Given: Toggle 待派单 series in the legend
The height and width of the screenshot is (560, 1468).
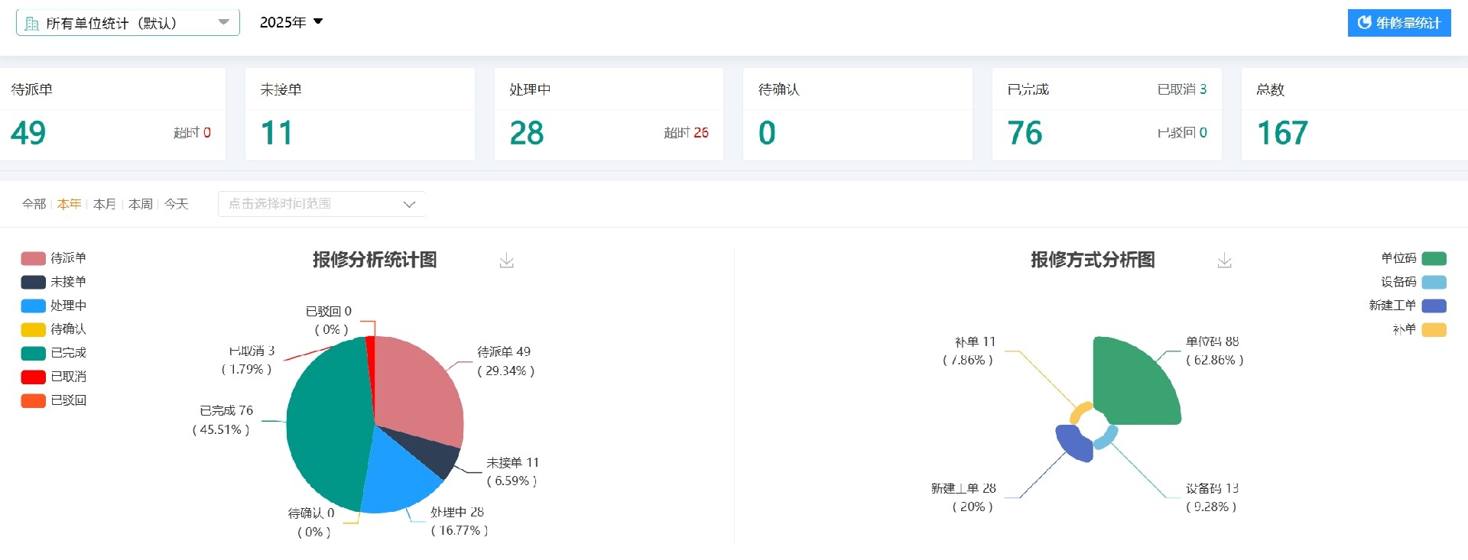Looking at the screenshot, I should click(x=54, y=258).
